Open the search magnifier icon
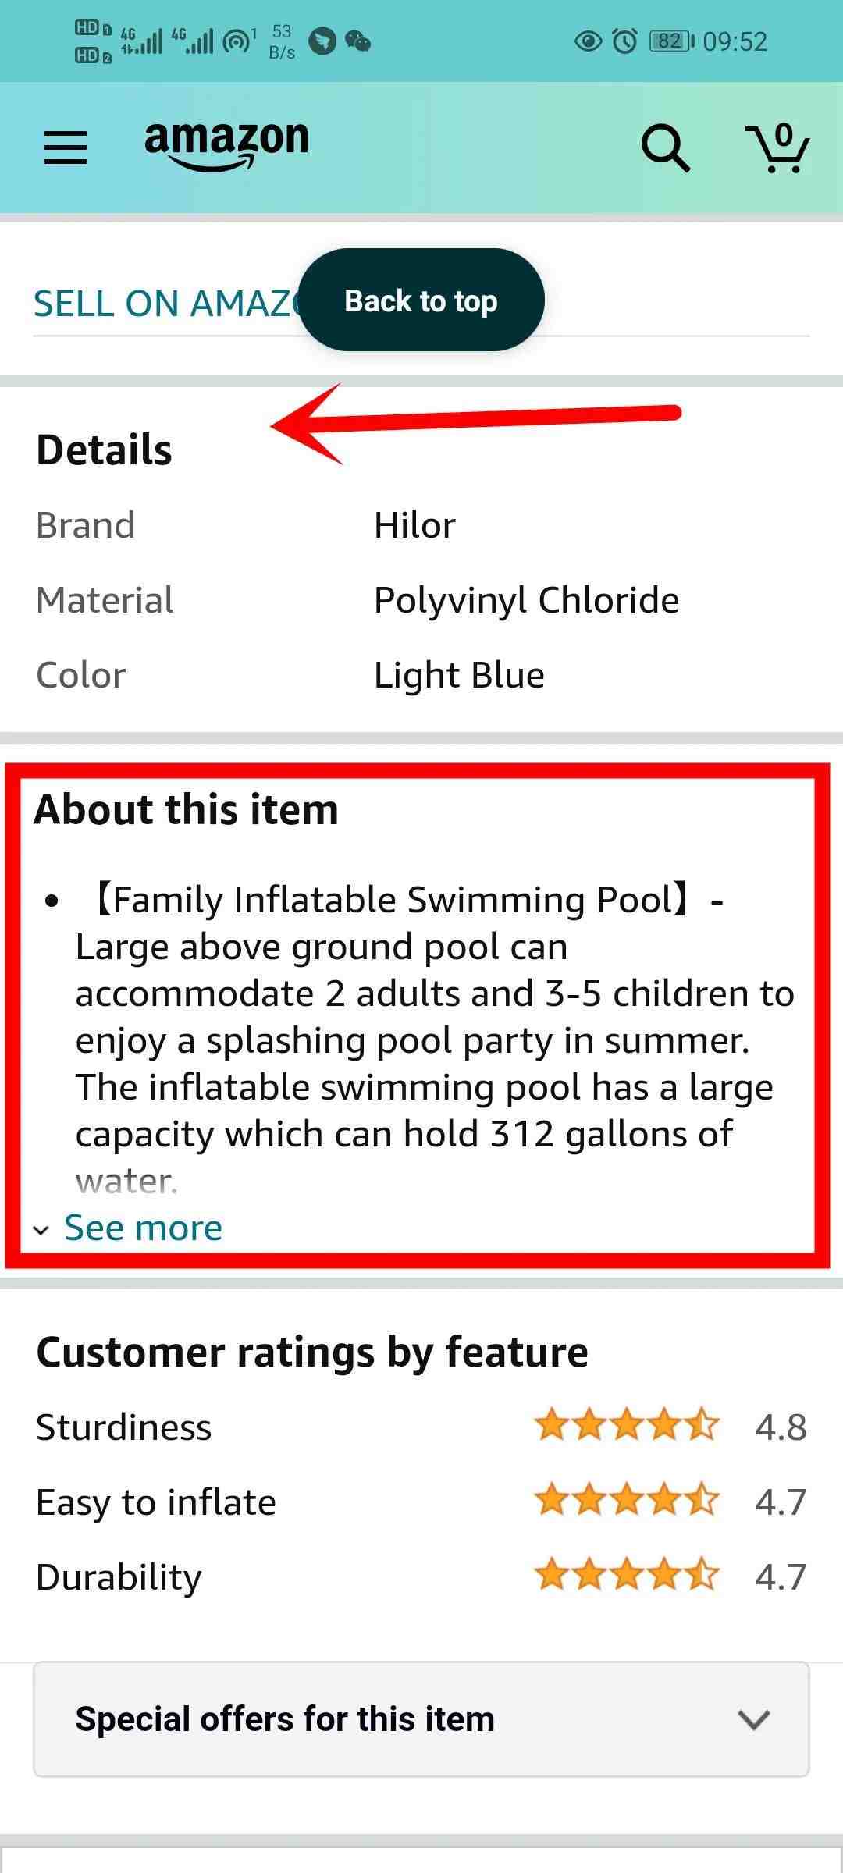Viewport: 843px width, 1873px height. pos(665,147)
